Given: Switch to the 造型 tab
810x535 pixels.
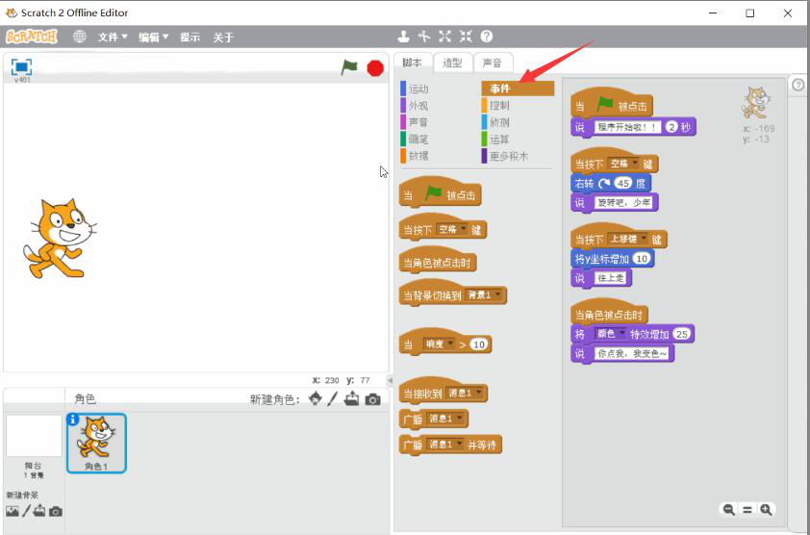Looking at the screenshot, I should (x=452, y=64).
